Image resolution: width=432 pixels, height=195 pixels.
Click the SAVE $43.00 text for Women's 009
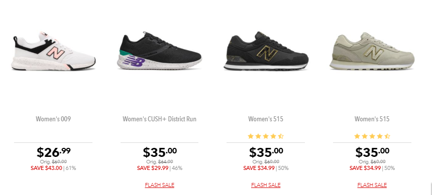(x=46, y=168)
